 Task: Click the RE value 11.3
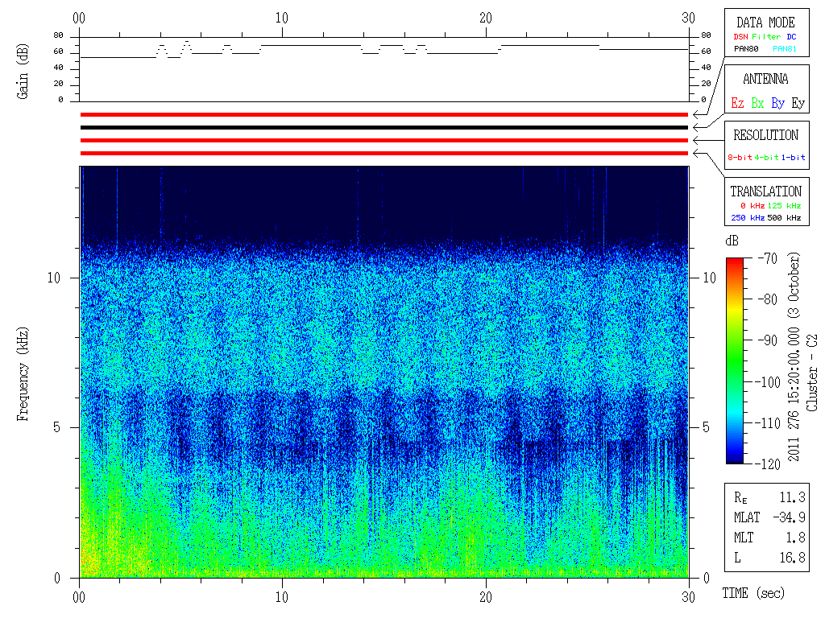793,497
